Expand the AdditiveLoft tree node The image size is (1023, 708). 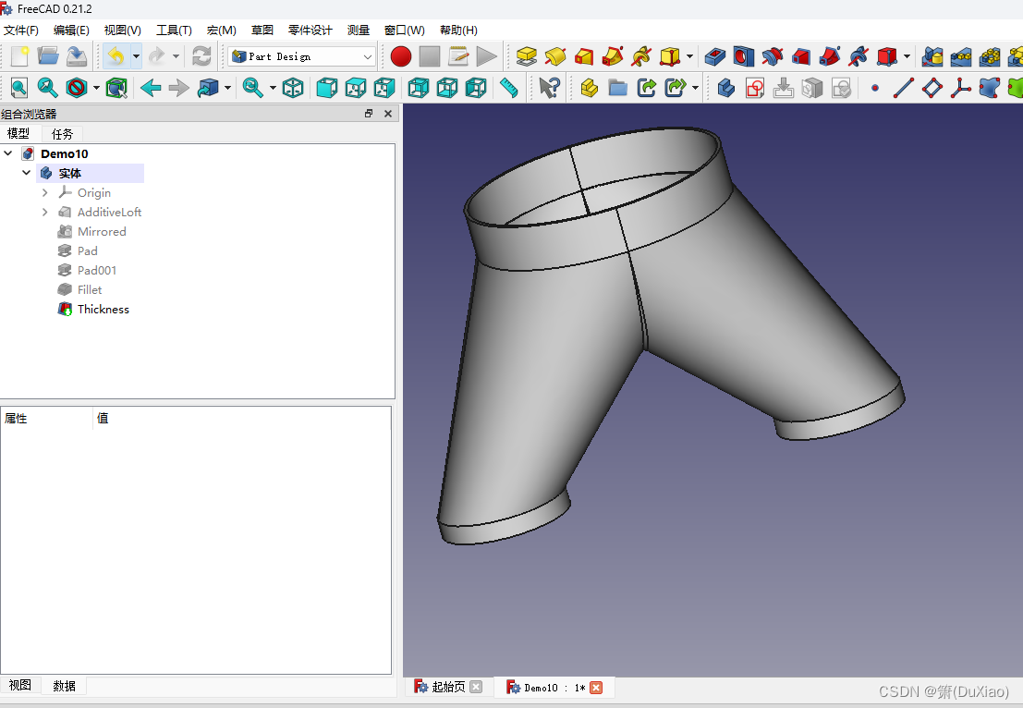click(44, 212)
